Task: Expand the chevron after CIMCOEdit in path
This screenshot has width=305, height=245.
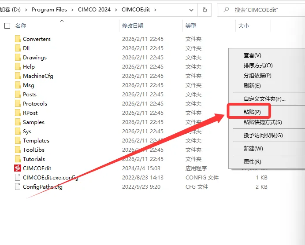Action: point(155,10)
